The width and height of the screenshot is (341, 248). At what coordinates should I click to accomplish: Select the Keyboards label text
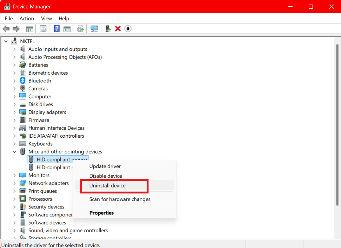[40, 144]
